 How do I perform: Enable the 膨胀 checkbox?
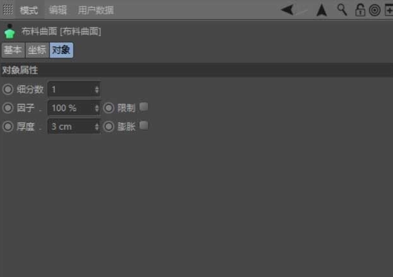[x=144, y=126]
